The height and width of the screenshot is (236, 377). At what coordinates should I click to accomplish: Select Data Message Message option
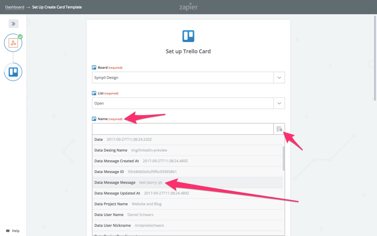[187, 182]
